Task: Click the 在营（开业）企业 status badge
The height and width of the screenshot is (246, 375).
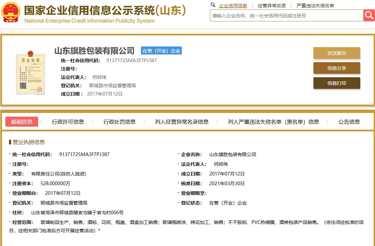Action: 161,50
